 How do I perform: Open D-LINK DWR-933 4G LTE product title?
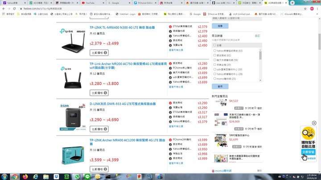[123, 104]
